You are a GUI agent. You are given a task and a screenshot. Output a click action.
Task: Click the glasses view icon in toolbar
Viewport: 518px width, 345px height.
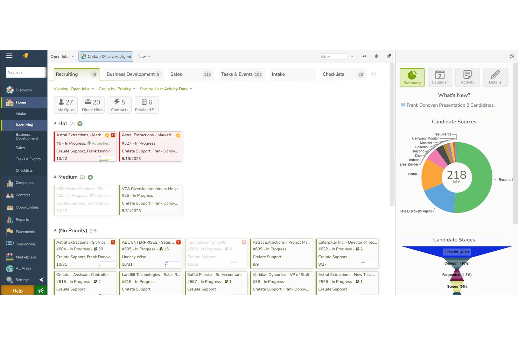tap(364, 56)
